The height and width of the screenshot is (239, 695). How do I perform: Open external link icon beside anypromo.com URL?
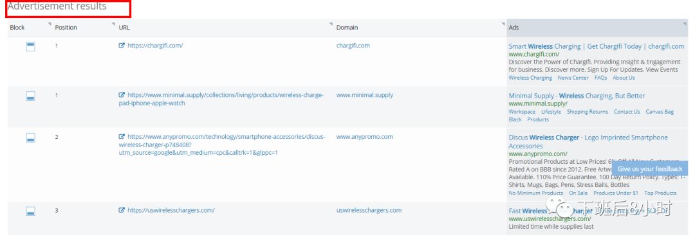[x=122, y=137]
